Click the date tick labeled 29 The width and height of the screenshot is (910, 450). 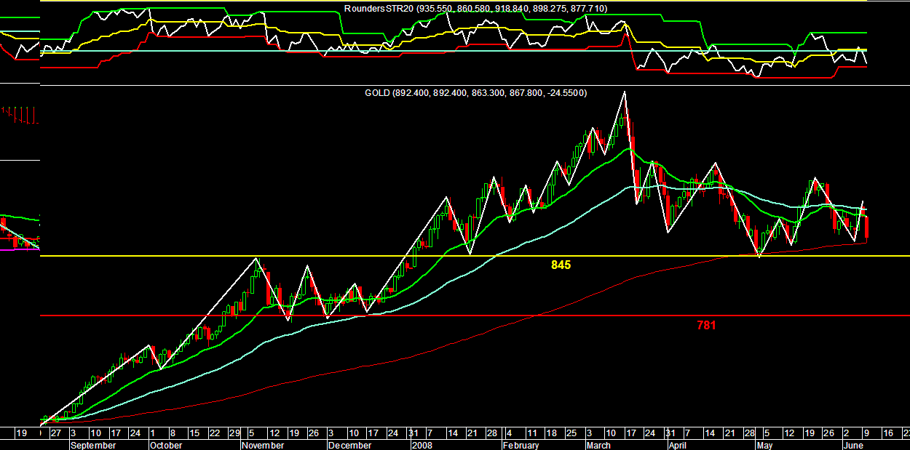[x=234, y=433]
